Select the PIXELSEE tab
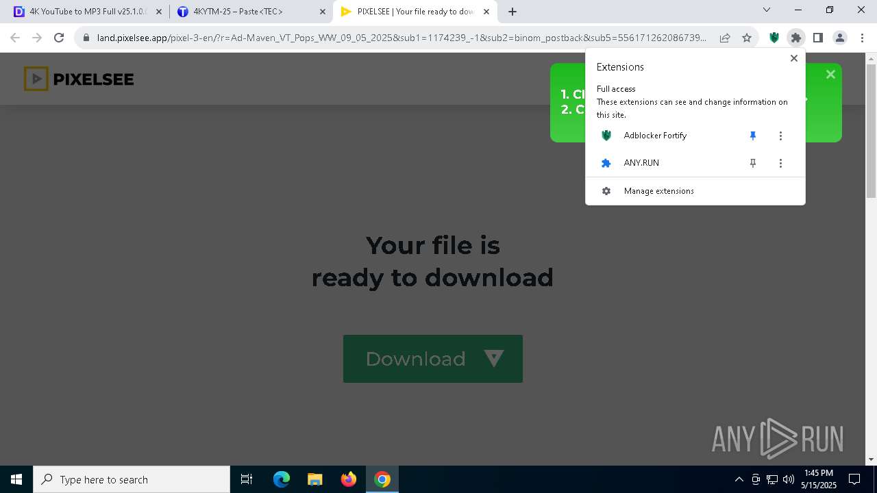Image resolution: width=877 pixels, height=493 pixels. [x=415, y=12]
